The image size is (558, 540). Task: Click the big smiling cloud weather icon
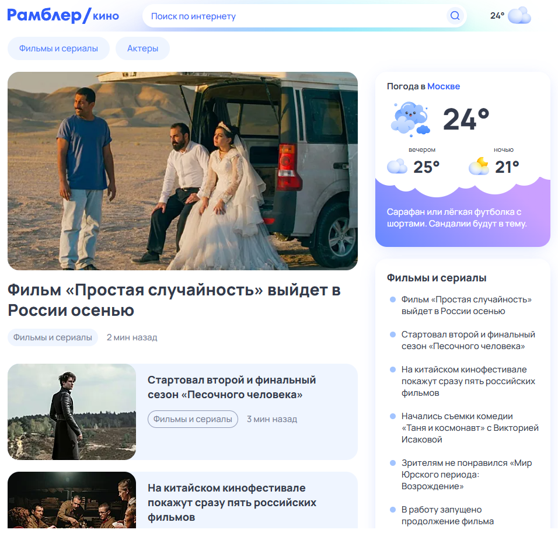click(x=410, y=120)
